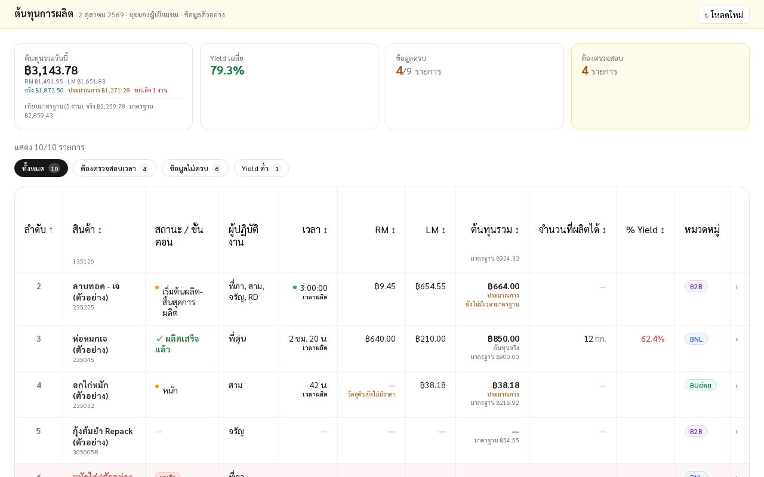Sort by ต้นทุนรวม column header
Viewport: 764px width, 477px height.
(495, 230)
